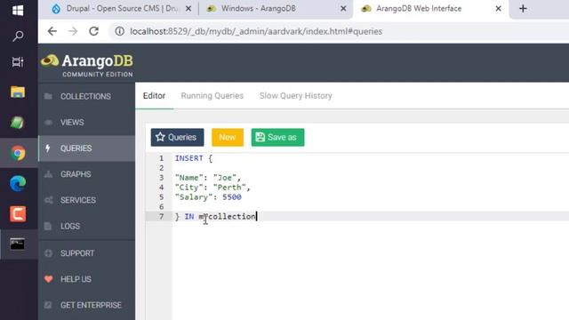Select the ArangoDB Web Interface tab
The image size is (569, 320).
tap(430, 9)
